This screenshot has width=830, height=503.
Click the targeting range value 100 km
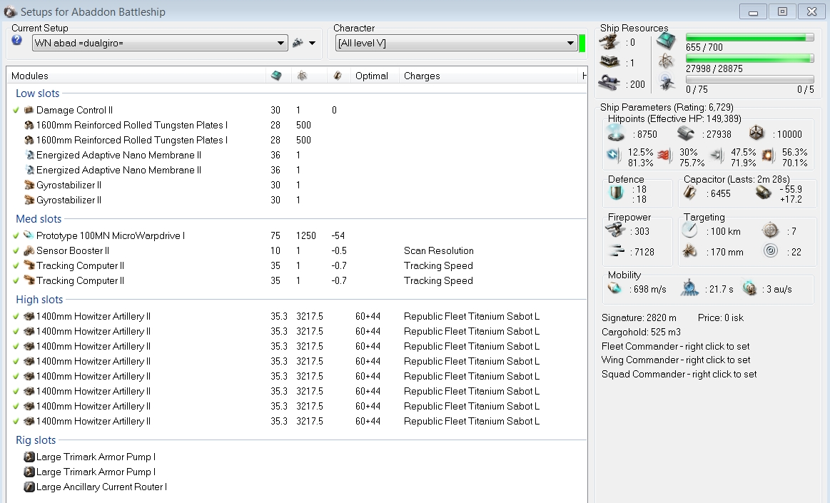point(725,231)
